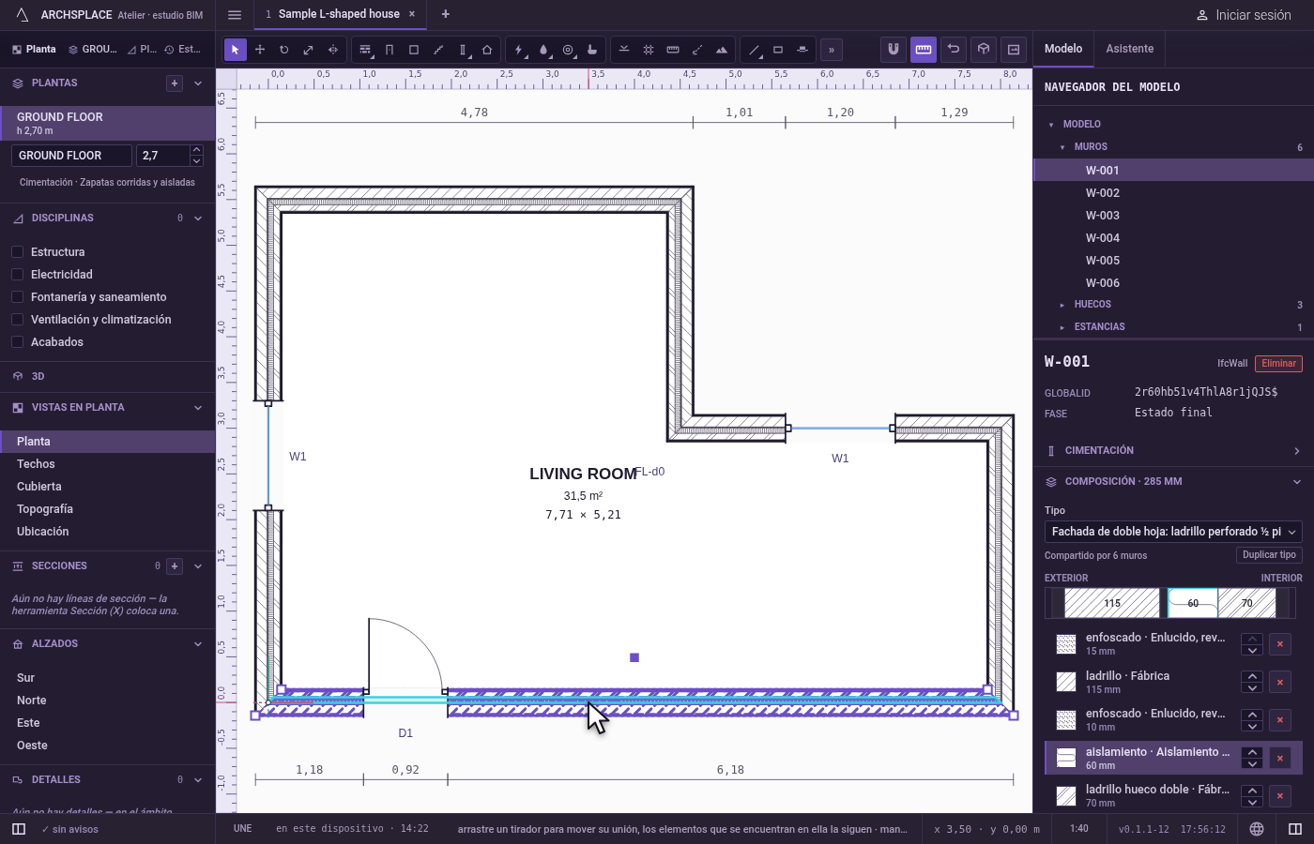
Task: Select the 115 brick layer swatch
Action: click(x=1112, y=603)
